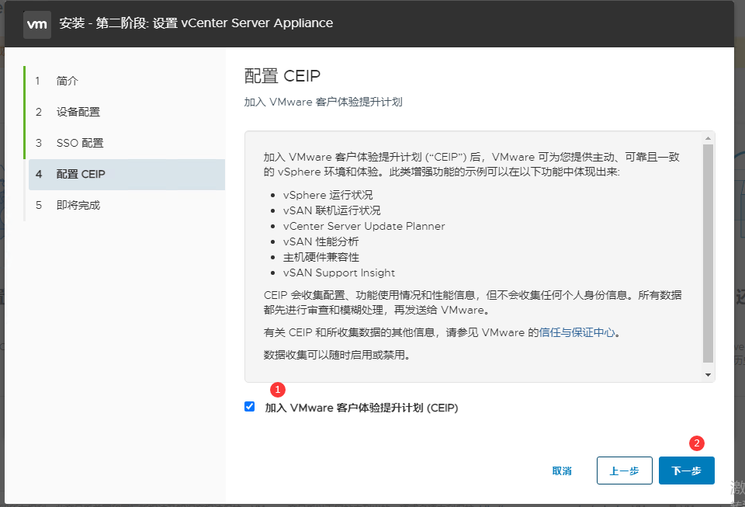The height and width of the screenshot is (507, 745).
Task: Go back with the 上一步 button
Action: 624,471
